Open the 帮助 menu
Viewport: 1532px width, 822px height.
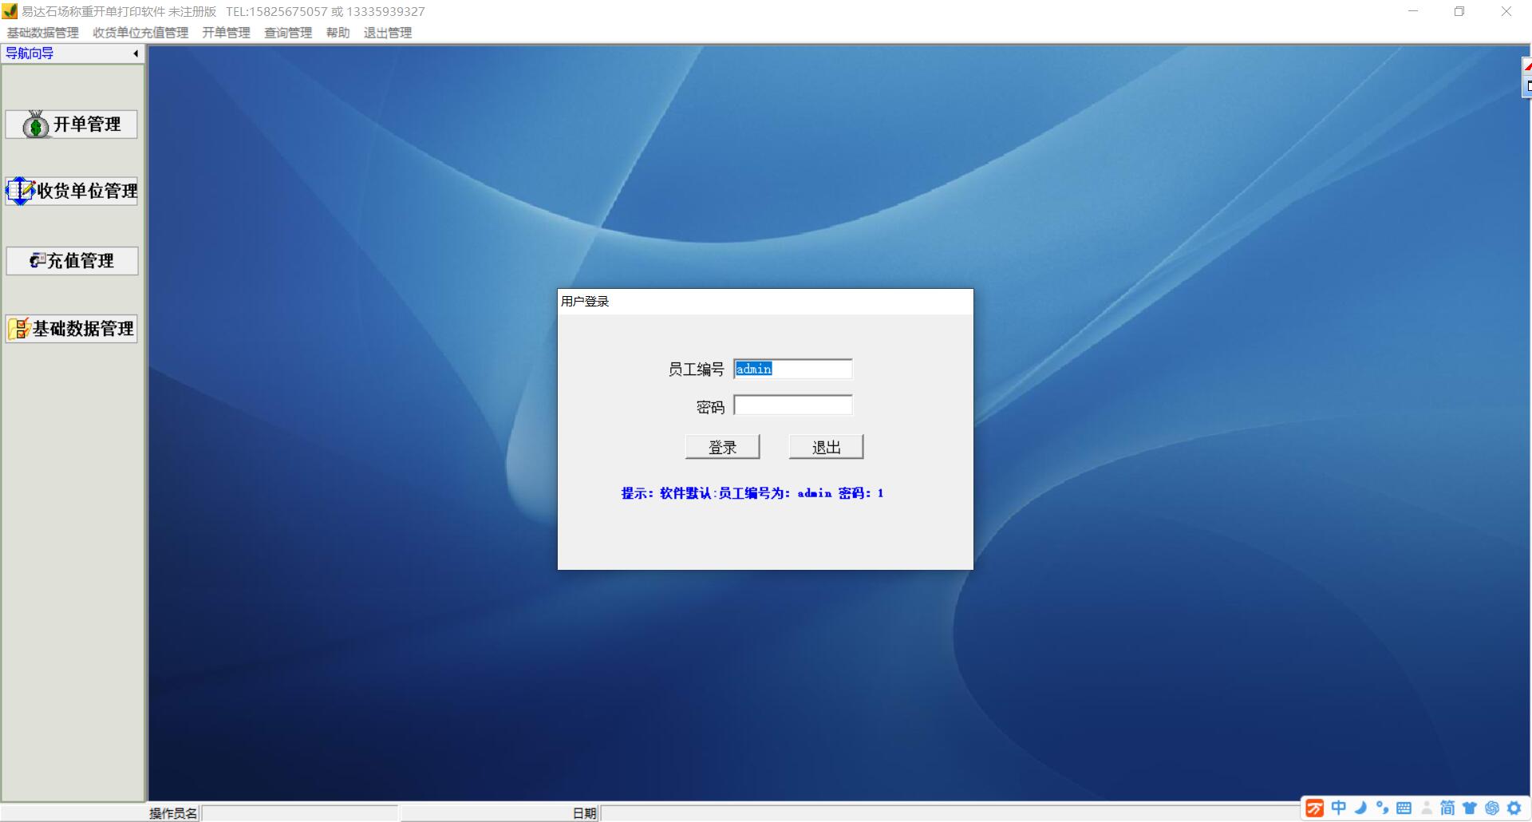pos(338,33)
